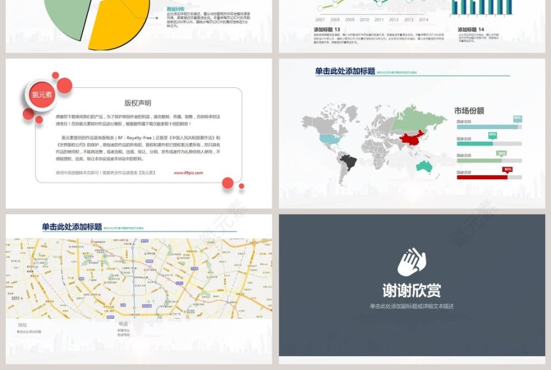Click the large red circle near 氢元素 logo
The width and height of the screenshot is (551, 370).
tap(65, 85)
